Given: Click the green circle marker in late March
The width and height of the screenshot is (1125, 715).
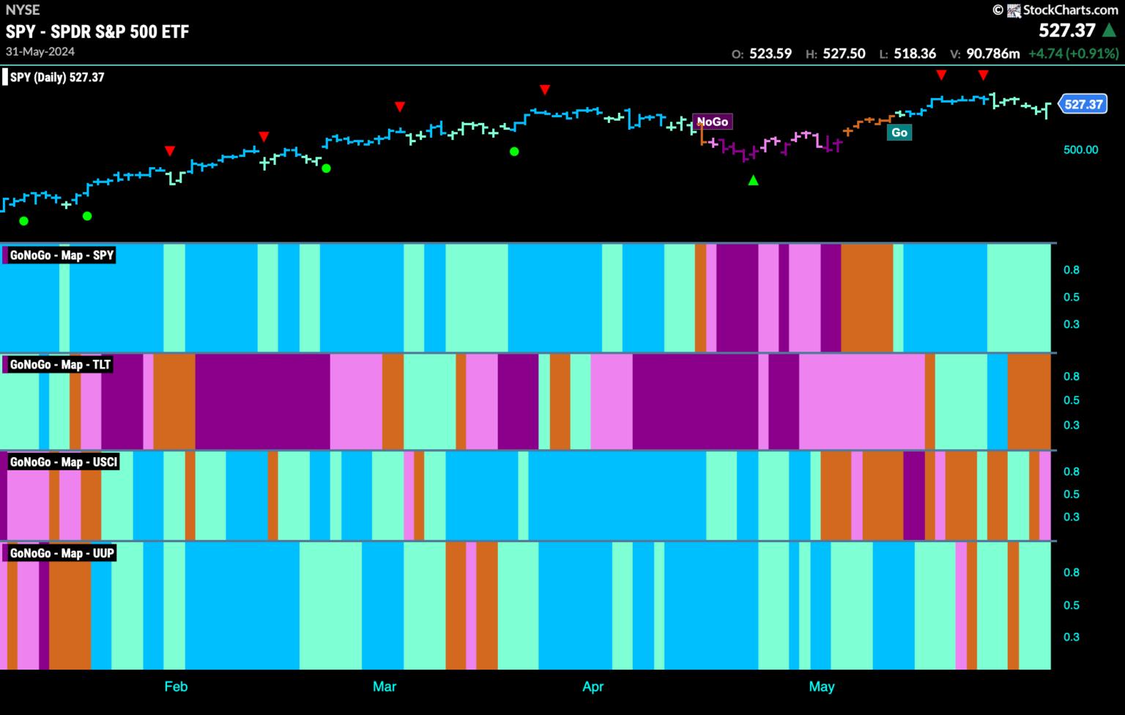Looking at the screenshot, I should pos(514,152).
